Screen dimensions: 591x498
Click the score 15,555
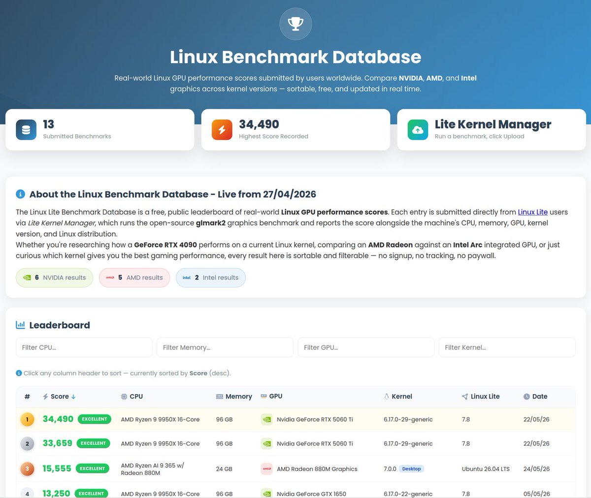coord(57,468)
